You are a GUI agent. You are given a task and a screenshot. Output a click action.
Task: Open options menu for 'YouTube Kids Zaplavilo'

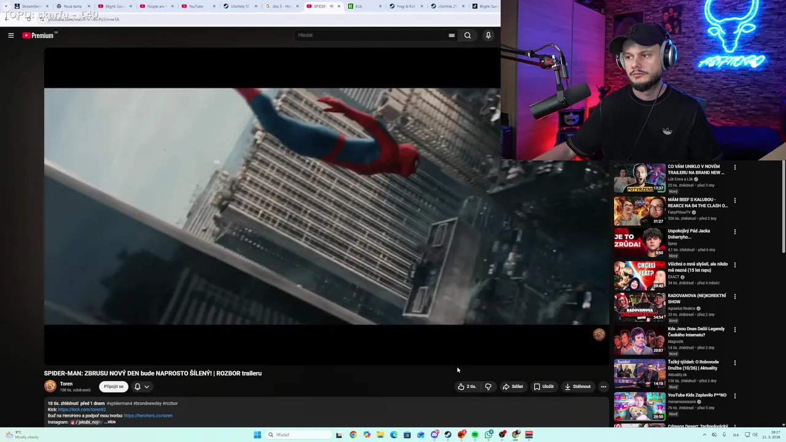(734, 396)
